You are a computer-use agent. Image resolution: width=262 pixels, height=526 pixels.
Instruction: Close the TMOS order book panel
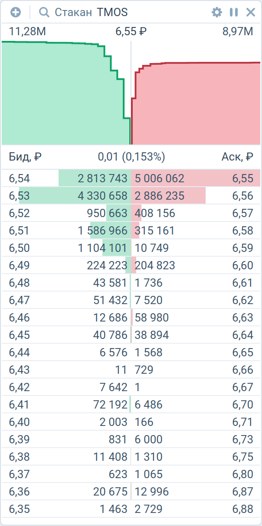pyautogui.click(x=251, y=12)
